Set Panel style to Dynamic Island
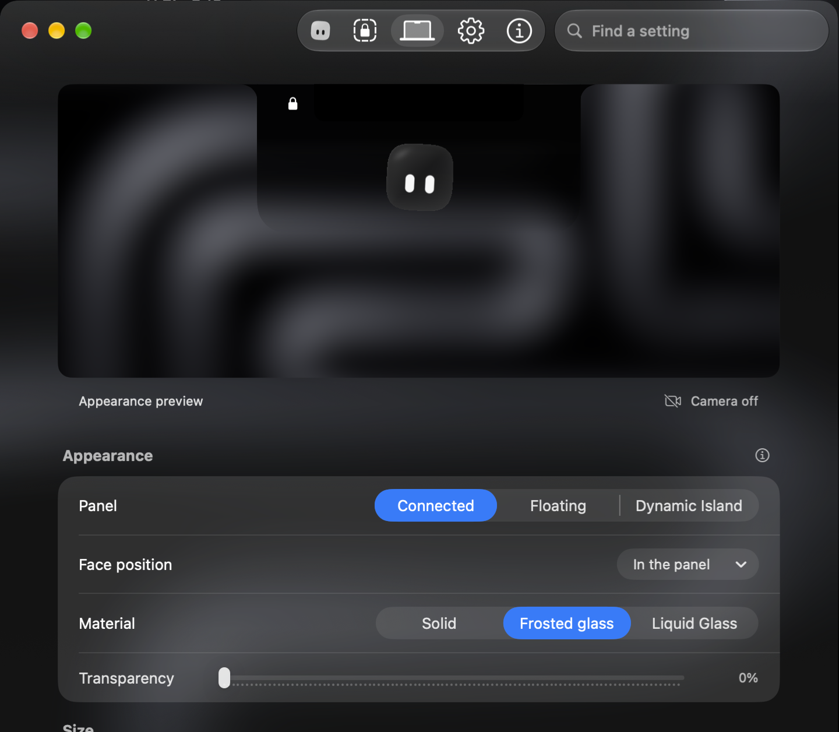Screen dimensions: 839x732 tap(689, 505)
